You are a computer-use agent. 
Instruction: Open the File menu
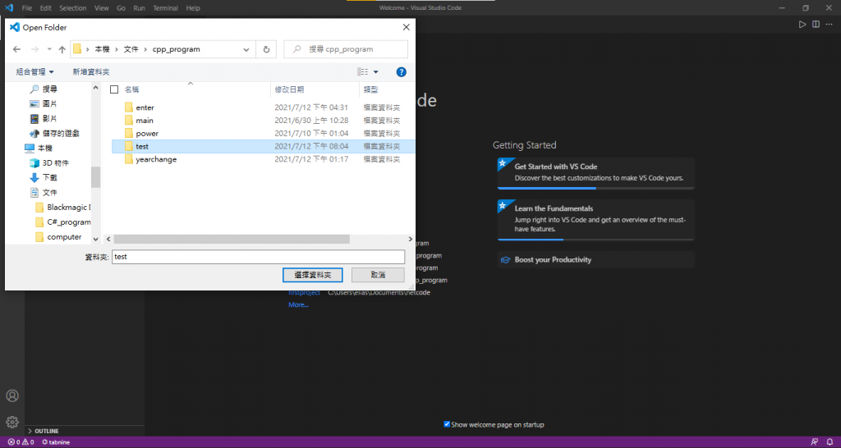click(x=27, y=8)
